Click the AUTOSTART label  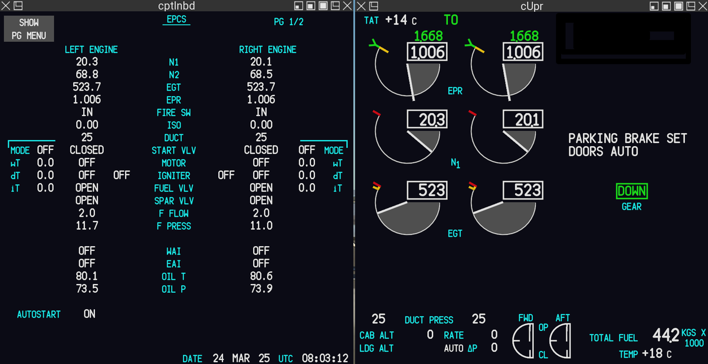click(38, 315)
